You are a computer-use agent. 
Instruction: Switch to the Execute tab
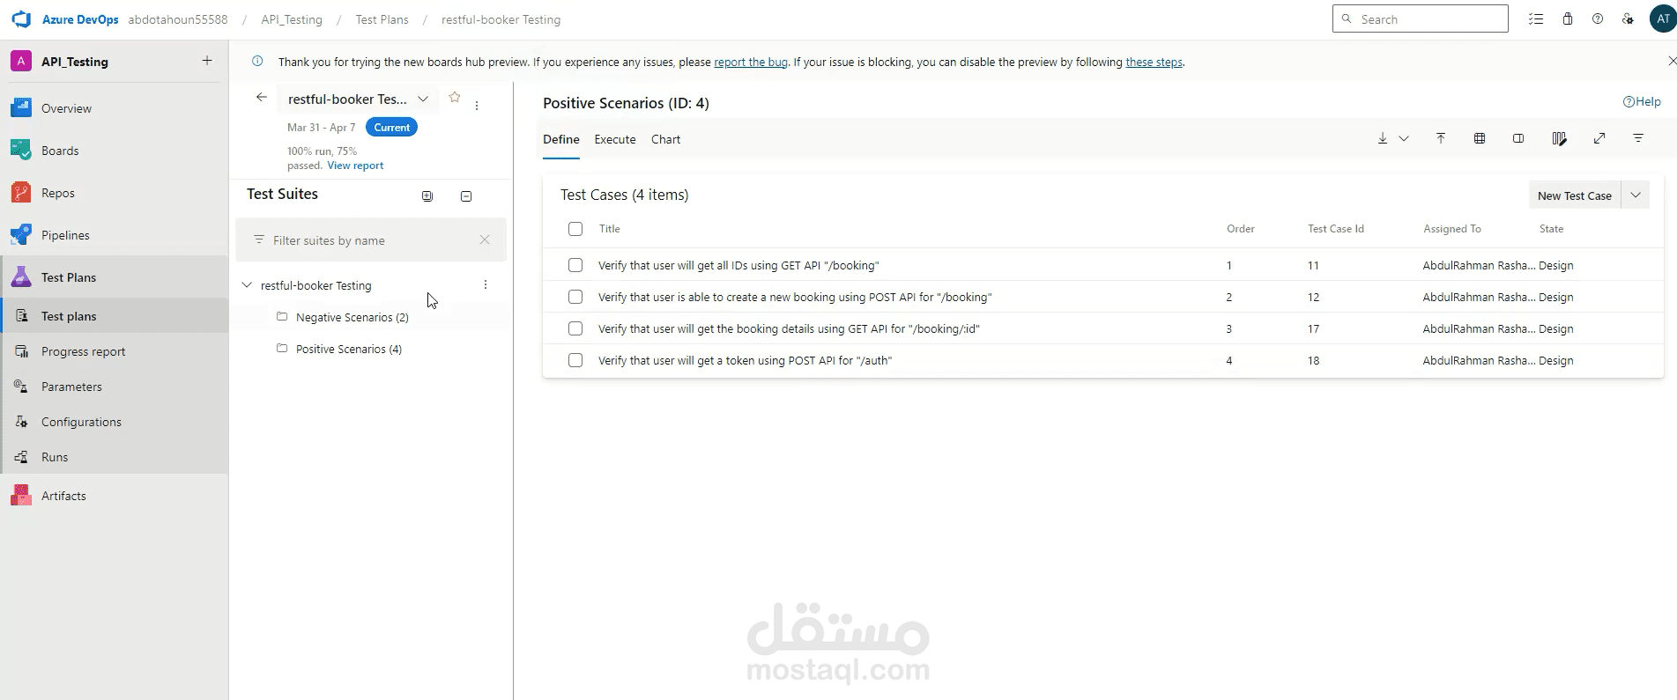pos(615,140)
